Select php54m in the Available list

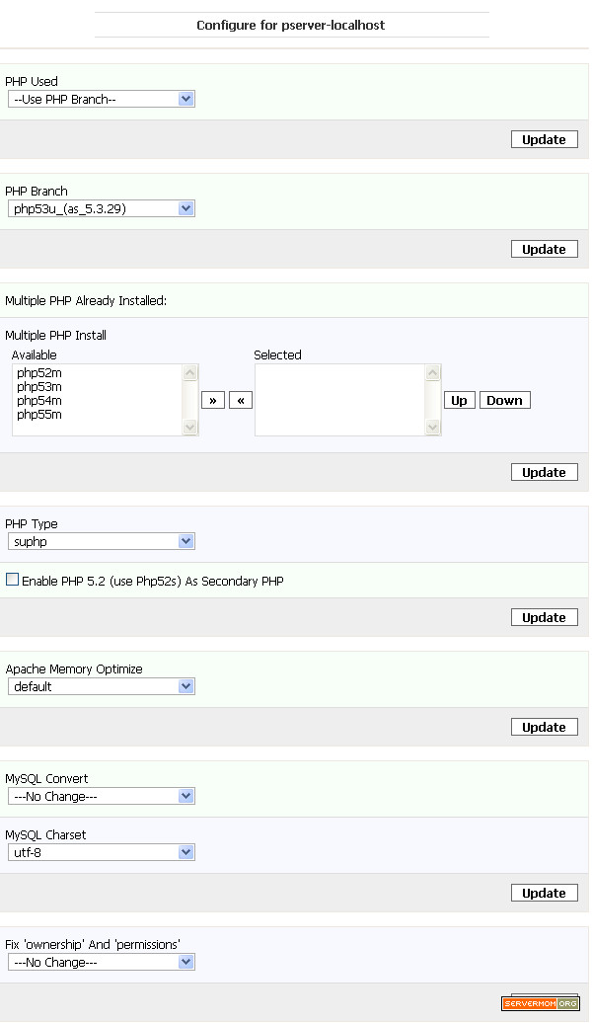click(x=39, y=401)
